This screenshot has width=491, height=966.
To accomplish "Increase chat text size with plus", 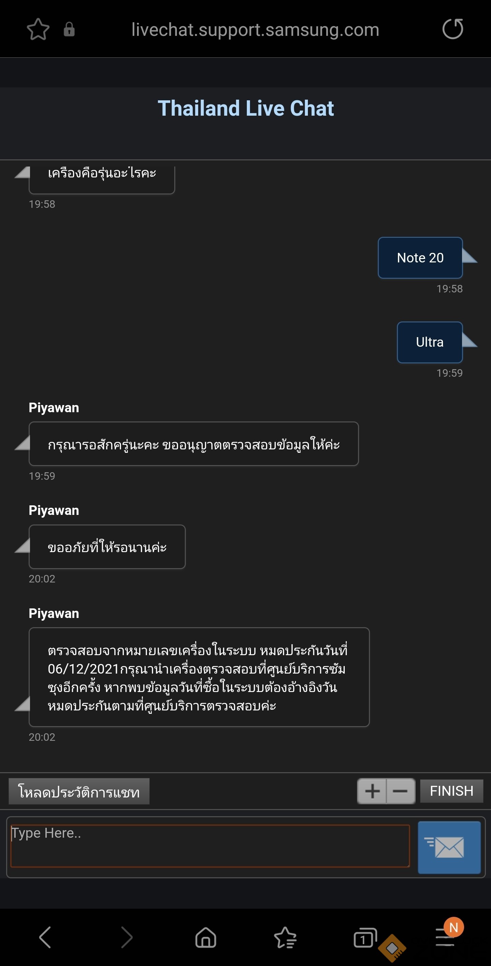I will [372, 791].
